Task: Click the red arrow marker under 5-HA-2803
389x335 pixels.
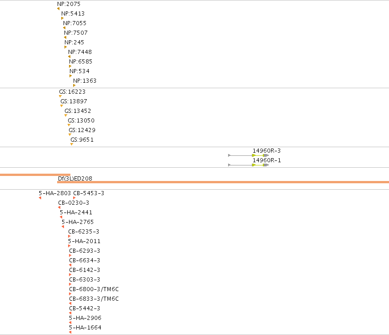Action: coord(40,198)
